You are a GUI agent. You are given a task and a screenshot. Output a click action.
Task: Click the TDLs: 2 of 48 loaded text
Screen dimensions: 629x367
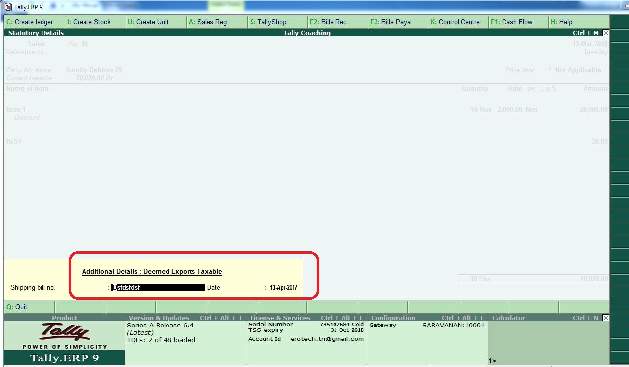[x=161, y=340]
